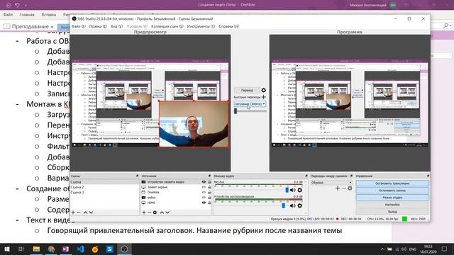Open scene transition properties gear
The width and height of the screenshot is (454, 255).
[350, 188]
